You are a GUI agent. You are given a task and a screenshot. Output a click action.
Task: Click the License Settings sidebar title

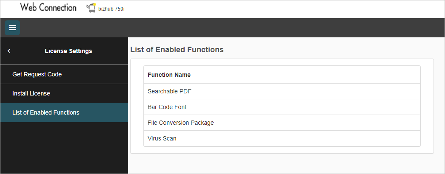tap(68, 51)
